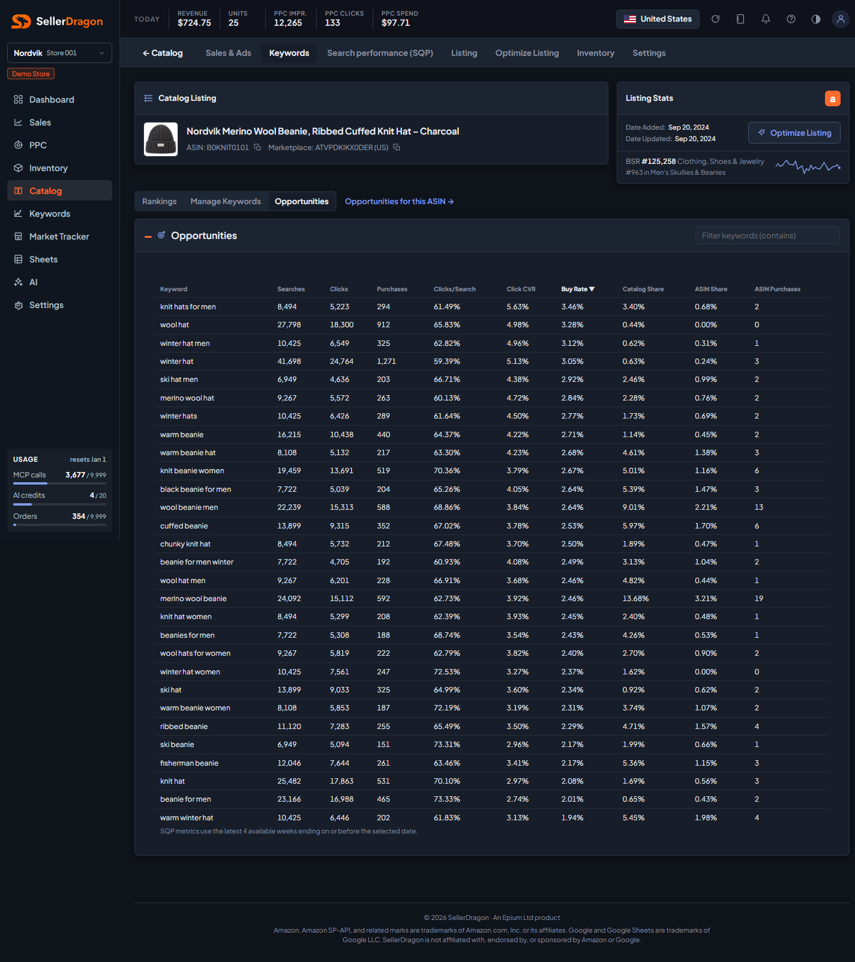
Task: Sort table by Keyword column header
Action: tap(173, 289)
